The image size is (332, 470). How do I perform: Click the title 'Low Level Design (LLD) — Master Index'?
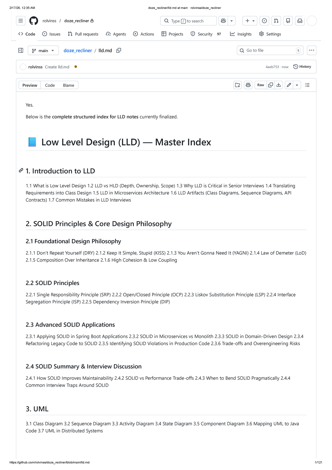pos(126,142)
